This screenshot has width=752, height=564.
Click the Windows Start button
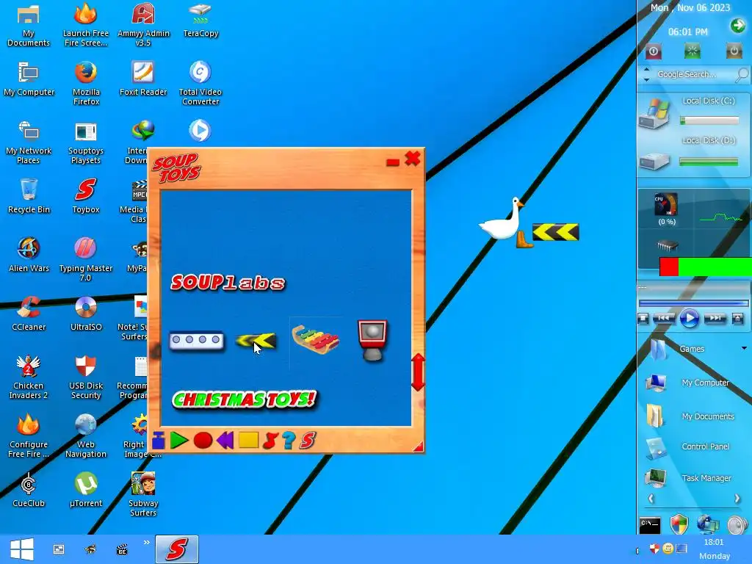[21, 549]
